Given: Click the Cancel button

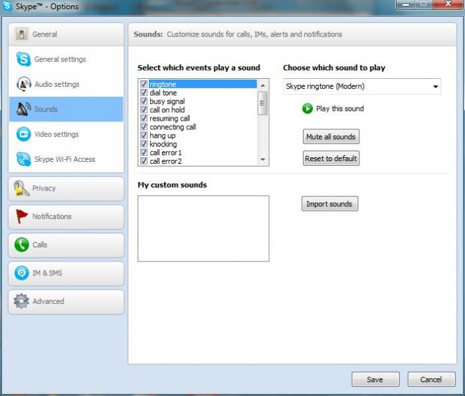Looking at the screenshot, I should [431, 379].
